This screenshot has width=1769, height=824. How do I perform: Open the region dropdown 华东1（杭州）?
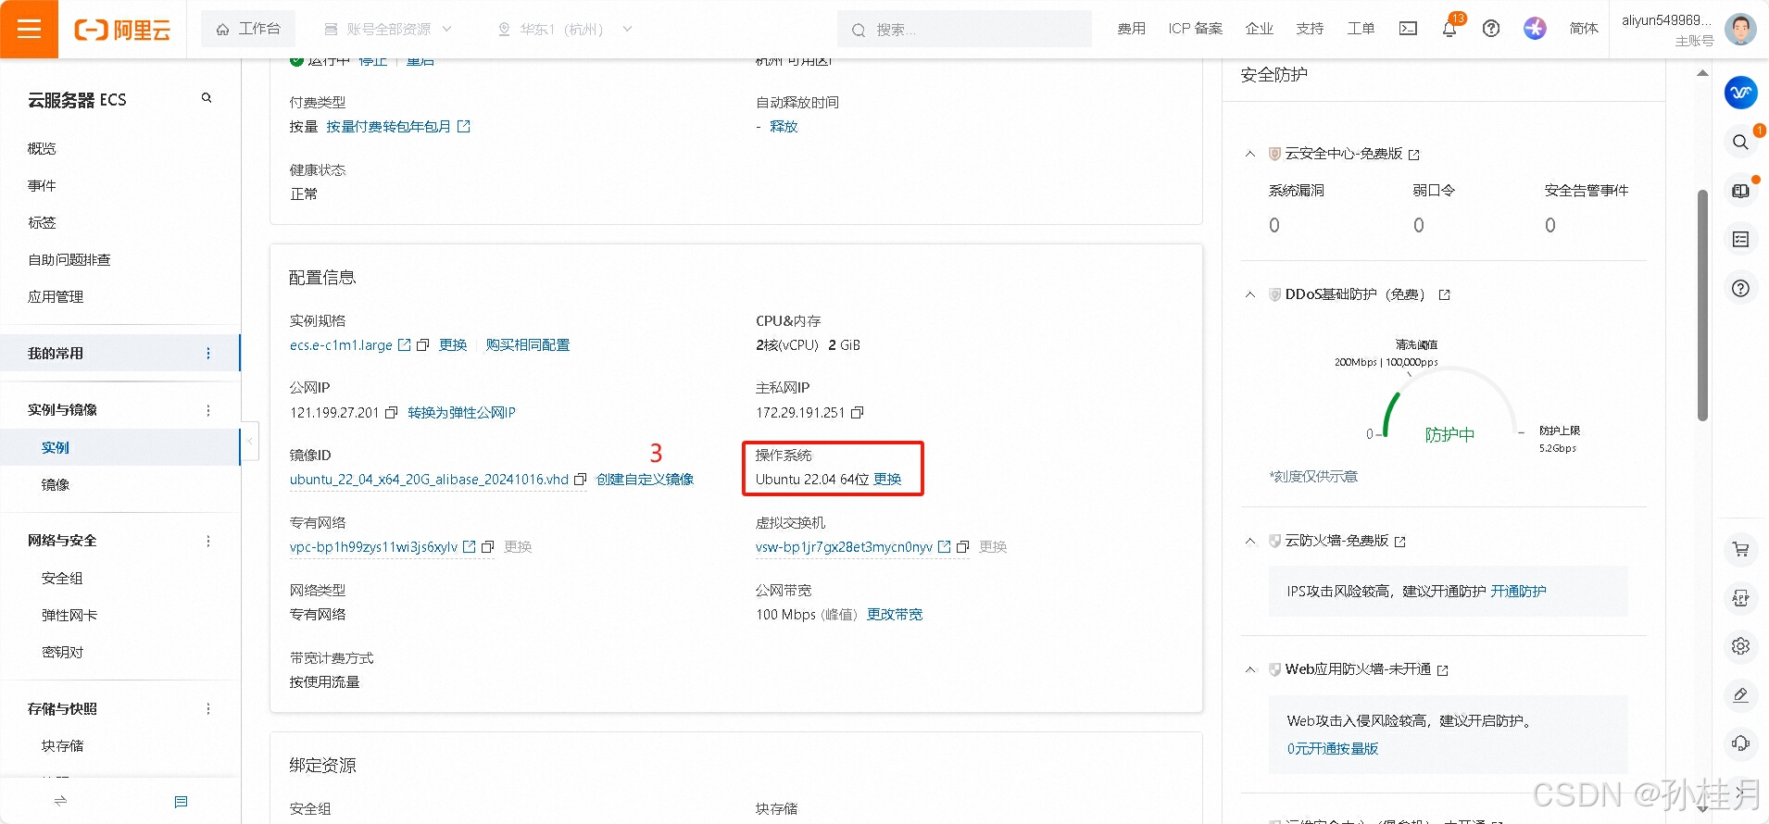coord(565,29)
